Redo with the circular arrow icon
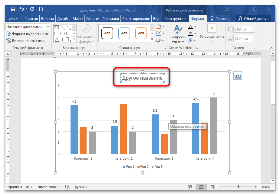Screen dimensions: 280x195 (x=32, y=9)
